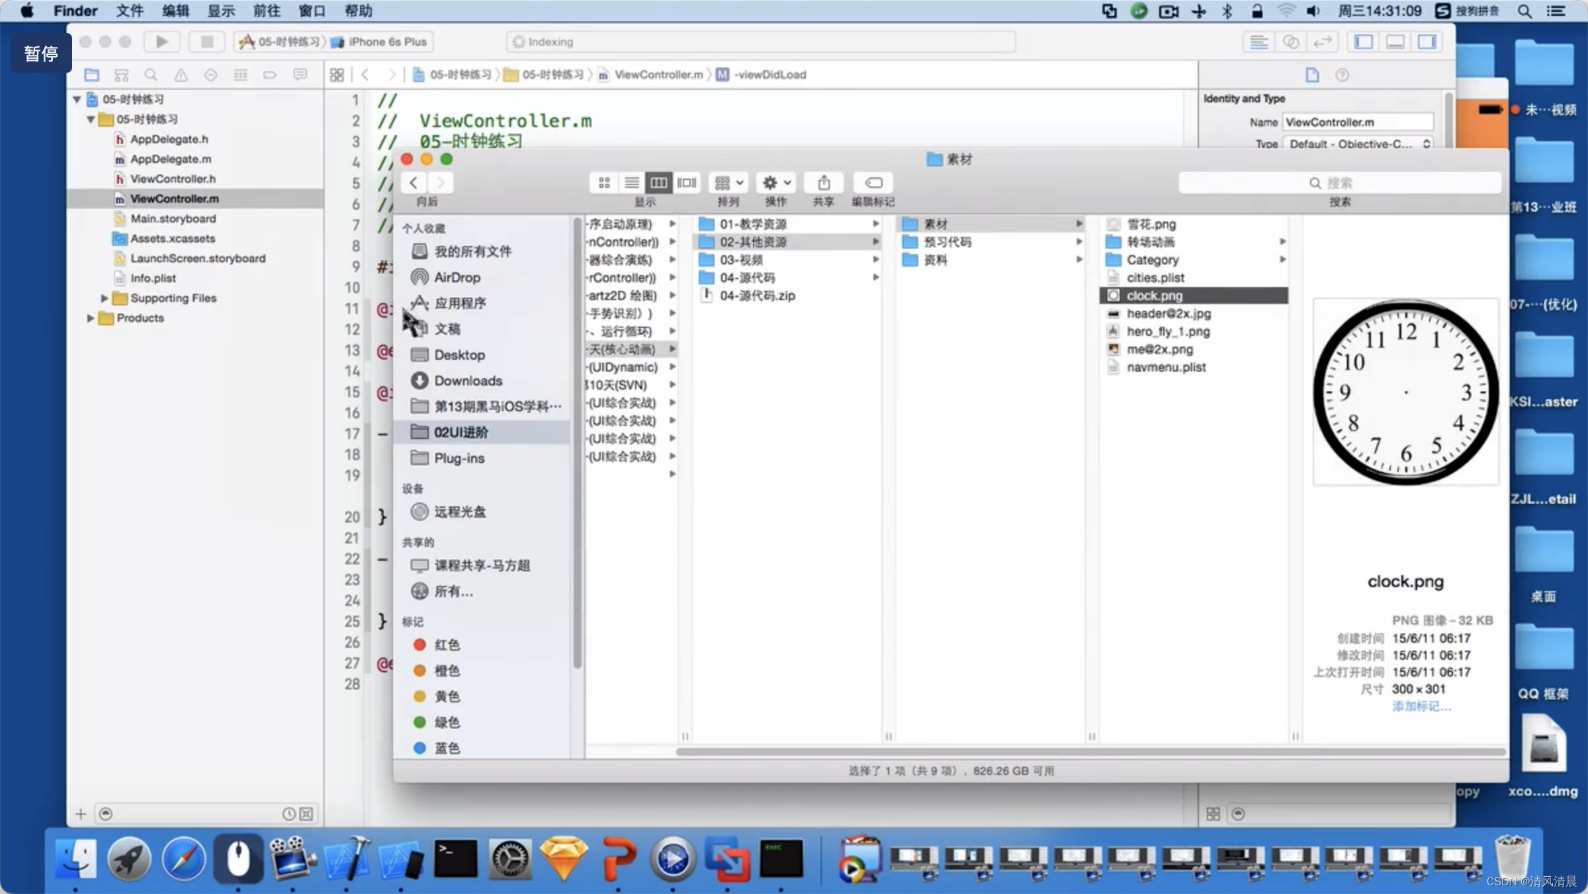Switch Finder to cover flow view
Image resolution: width=1588 pixels, height=894 pixels.
pyautogui.click(x=687, y=183)
